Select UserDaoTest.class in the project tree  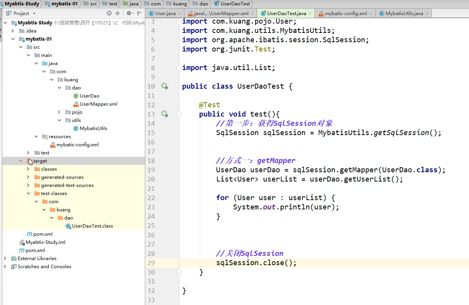coord(93,226)
